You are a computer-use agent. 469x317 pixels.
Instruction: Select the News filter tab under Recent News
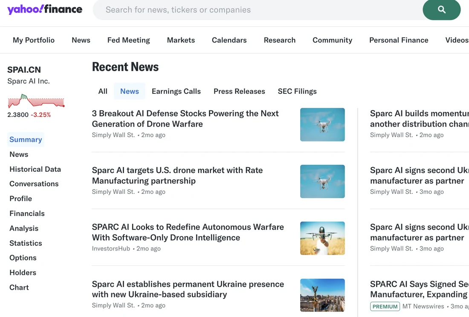click(x=130, y=91)
